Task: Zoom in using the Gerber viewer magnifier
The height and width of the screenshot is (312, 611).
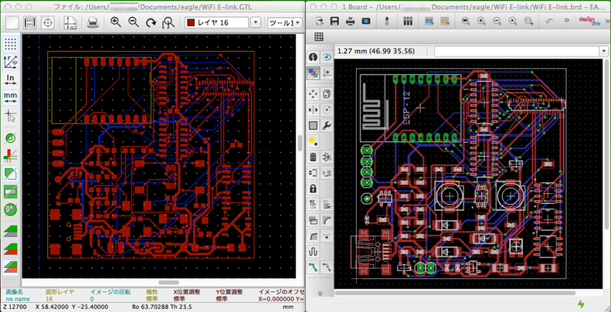Action: (x=116, y=22)
